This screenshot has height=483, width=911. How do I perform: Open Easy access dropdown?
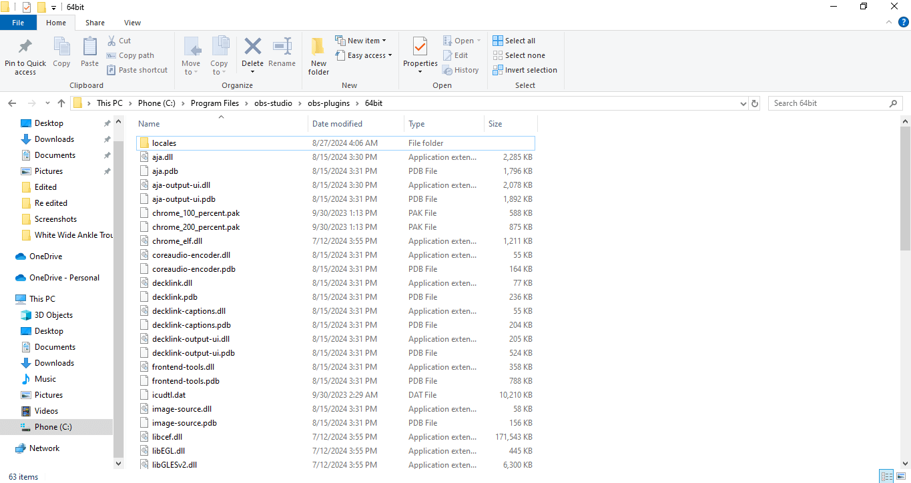363,55
